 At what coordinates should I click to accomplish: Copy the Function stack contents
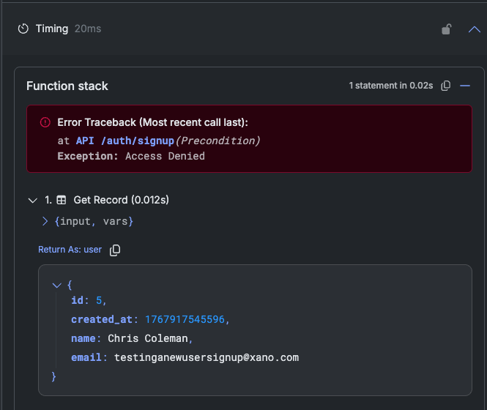[x=446, y=86]
